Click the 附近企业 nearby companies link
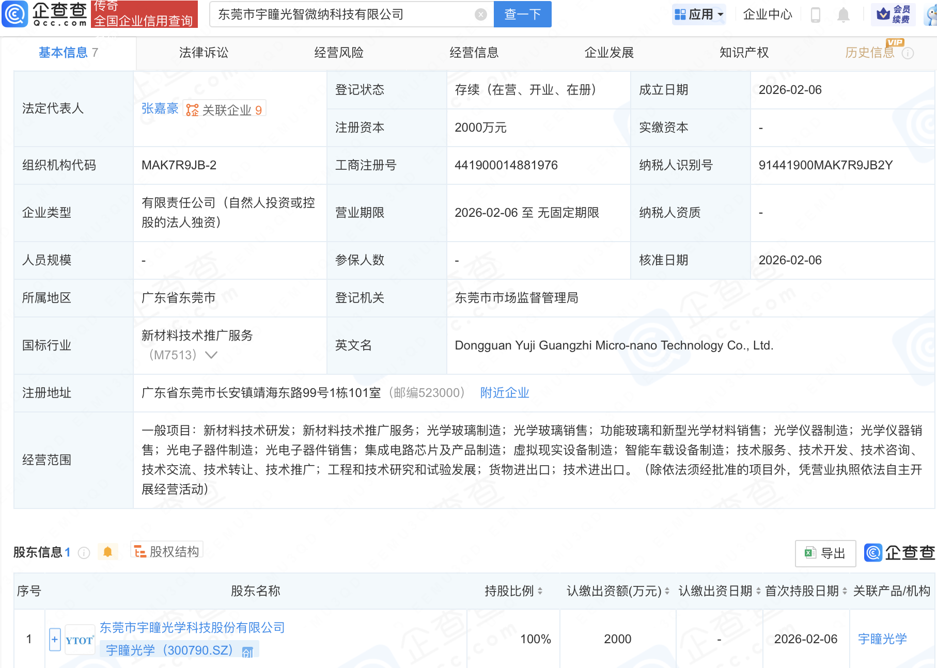 [x=504, y=393]
